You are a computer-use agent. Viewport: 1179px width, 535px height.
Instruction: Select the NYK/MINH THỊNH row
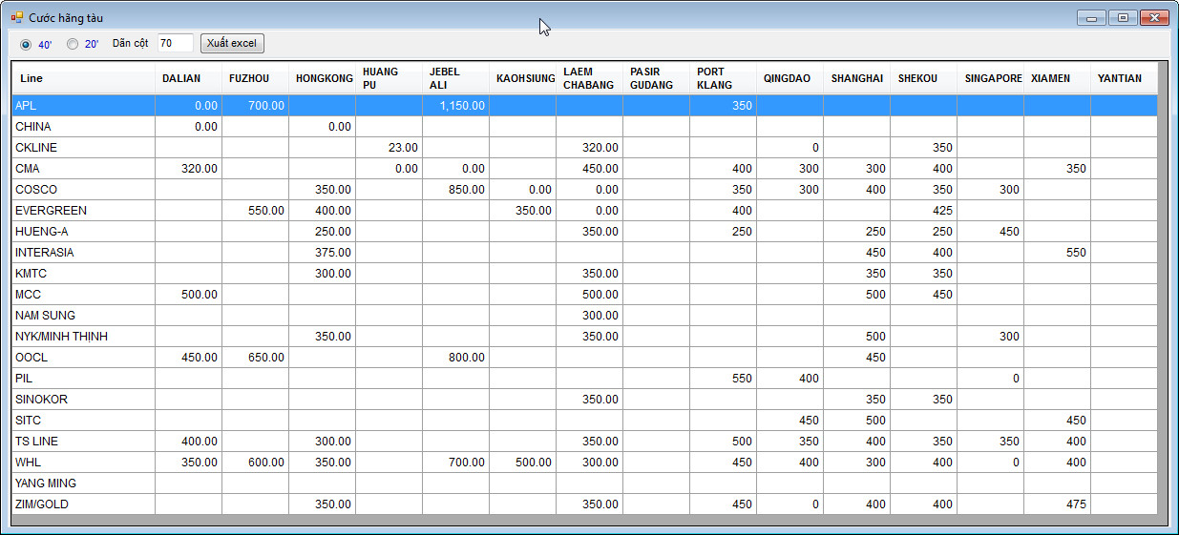click(584, 336)
